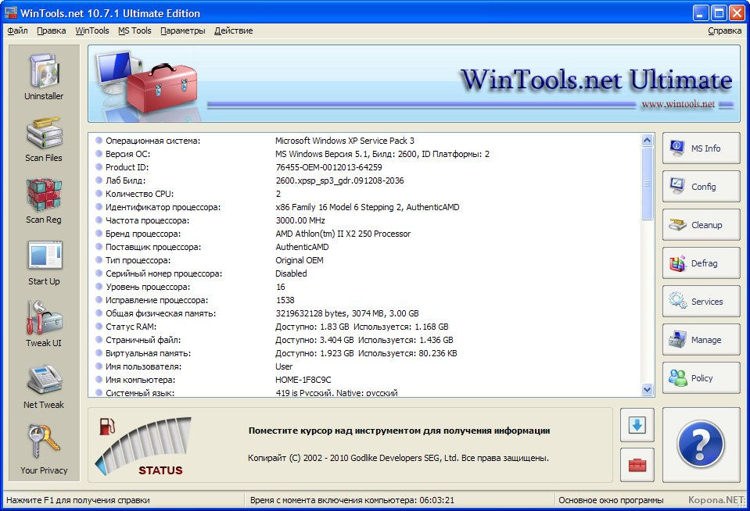Select the Уровень процессора row
750x511 pixels.
pyautogui.click(x=364, y=287)
